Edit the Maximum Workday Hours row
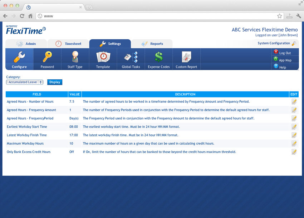This screenshot has width=304, height=218. [x=294, y=144]
